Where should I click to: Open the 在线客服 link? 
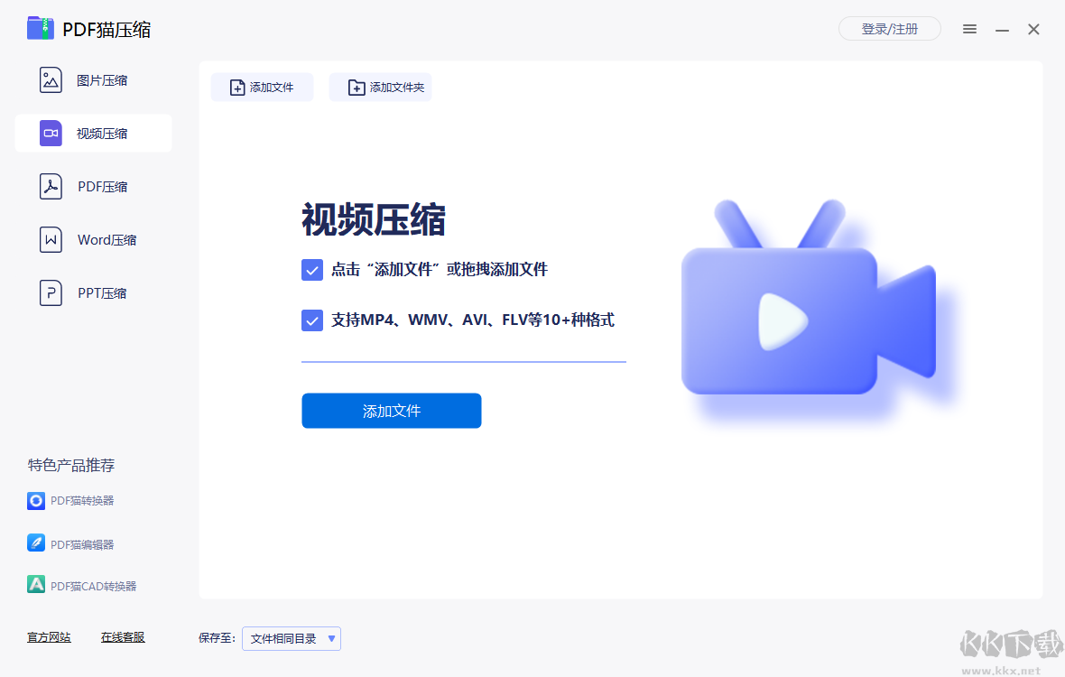pyautogui.click(x=123, y=637)
